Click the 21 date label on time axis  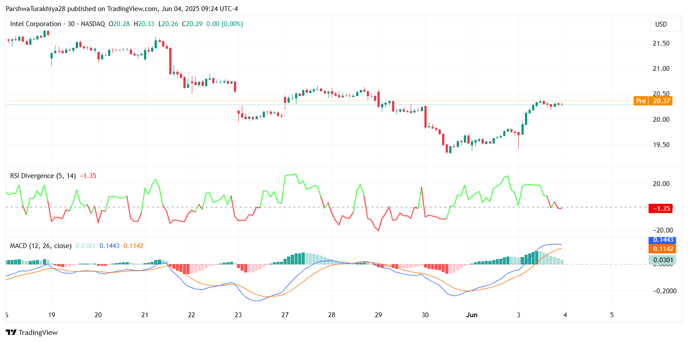coord(145,315)
